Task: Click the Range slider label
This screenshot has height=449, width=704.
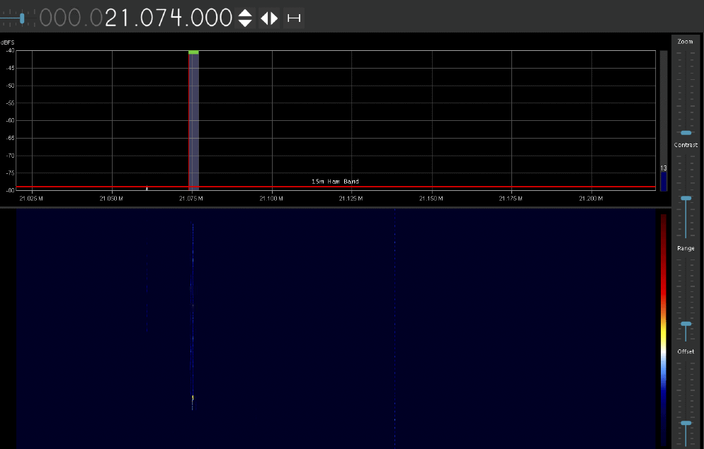Action: click(686, 249)
